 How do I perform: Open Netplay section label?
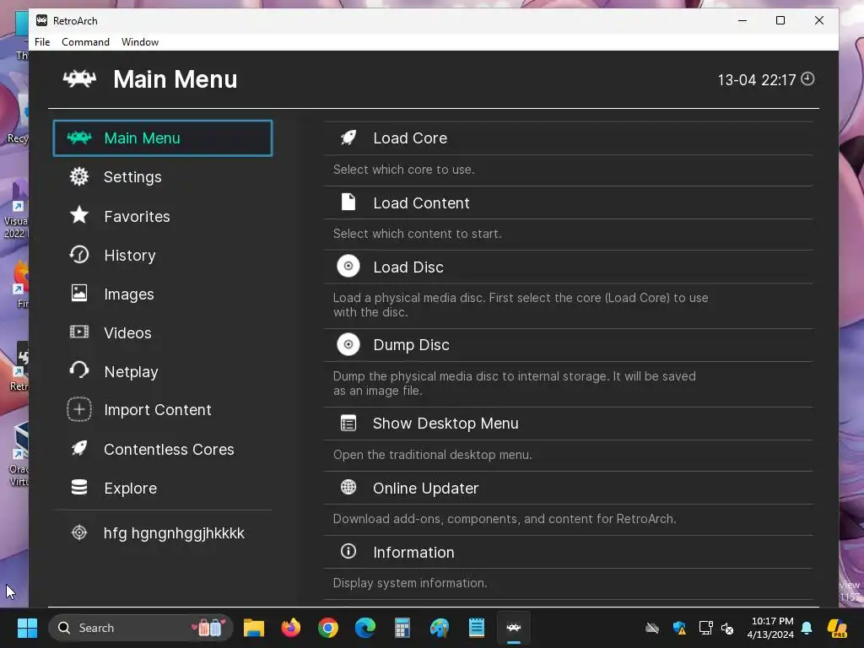[131, 372]
